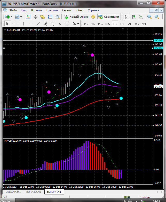Switch to bar chart mode icon

coord(127,17)
